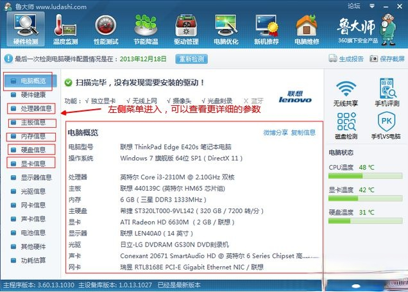Click the ST320LT000-9VL142 hard disk text
Image resolution: width=408 pixels, height=292 pixels.
tap(192, 210)
